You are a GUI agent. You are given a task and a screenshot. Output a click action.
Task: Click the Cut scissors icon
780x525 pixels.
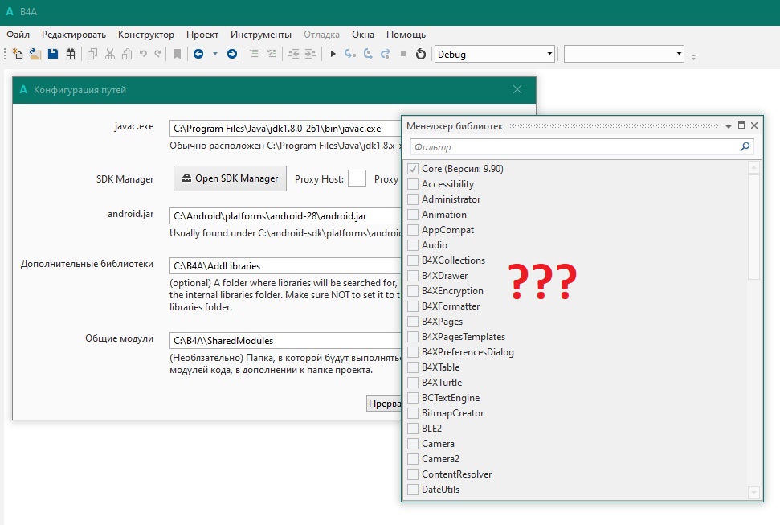(x=110, y=54)
